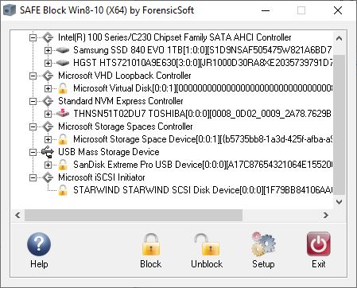This screenshot has width=357, height=288.
Task: Select the Samsung SSD 840 EVO disk icon
Action: 63,50
